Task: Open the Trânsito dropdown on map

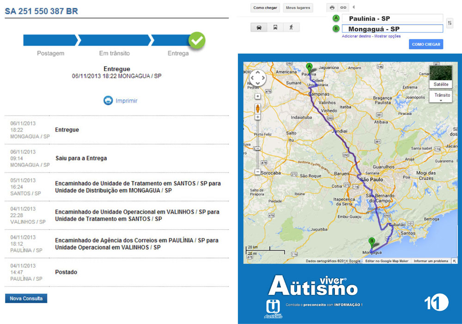Action: pos(440,97)
